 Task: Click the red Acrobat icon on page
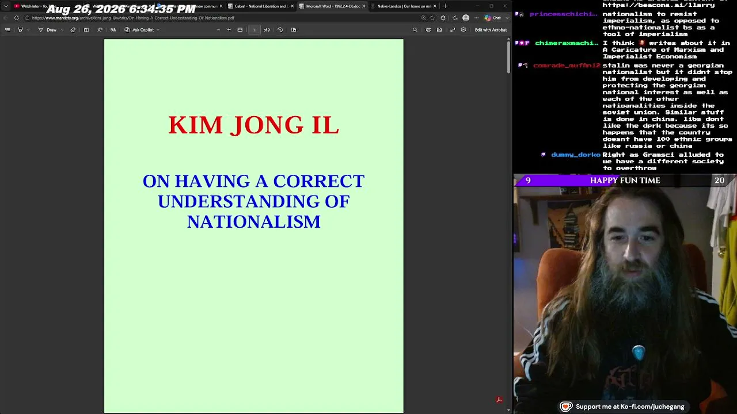(x=499, y=400)
